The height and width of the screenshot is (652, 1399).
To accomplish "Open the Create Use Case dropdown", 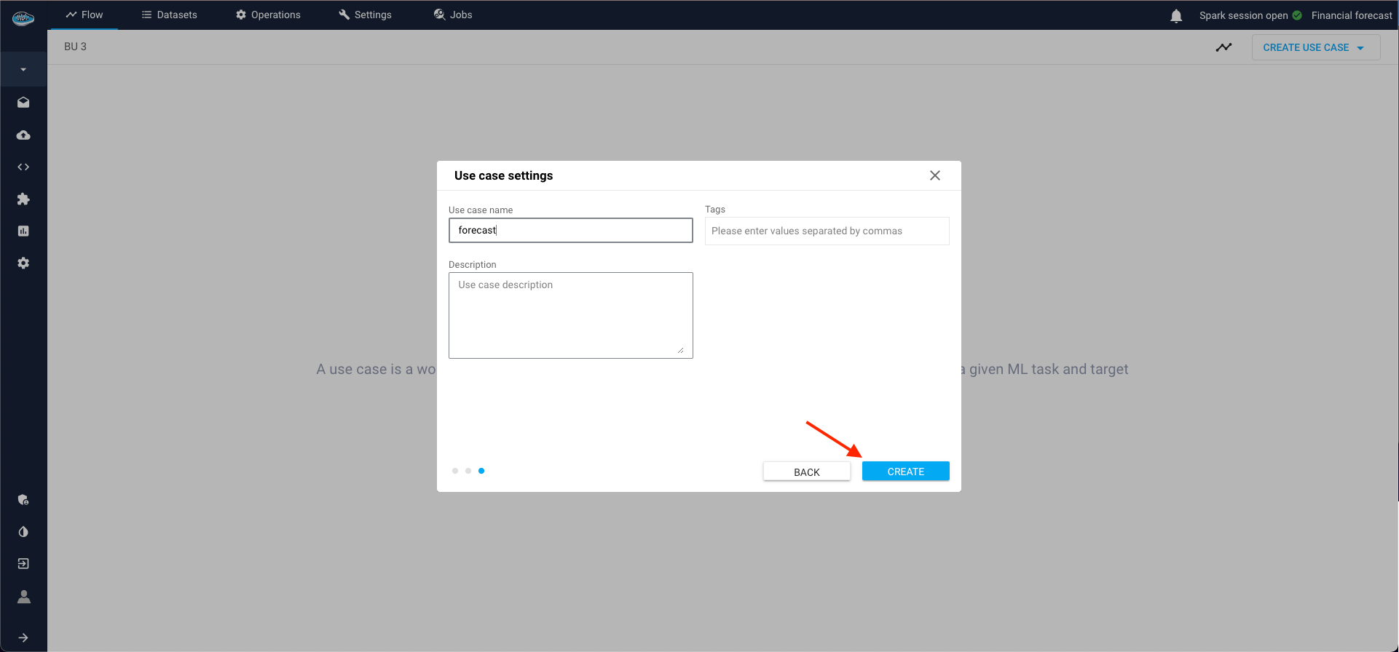I will [1315, 47].
